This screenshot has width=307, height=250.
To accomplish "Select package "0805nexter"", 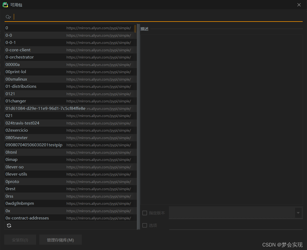I will (70, 138).
